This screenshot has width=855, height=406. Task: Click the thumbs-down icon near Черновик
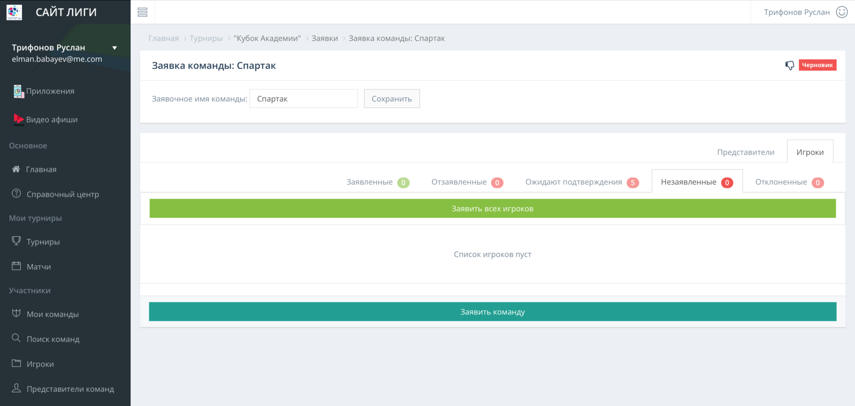[789, 65]
